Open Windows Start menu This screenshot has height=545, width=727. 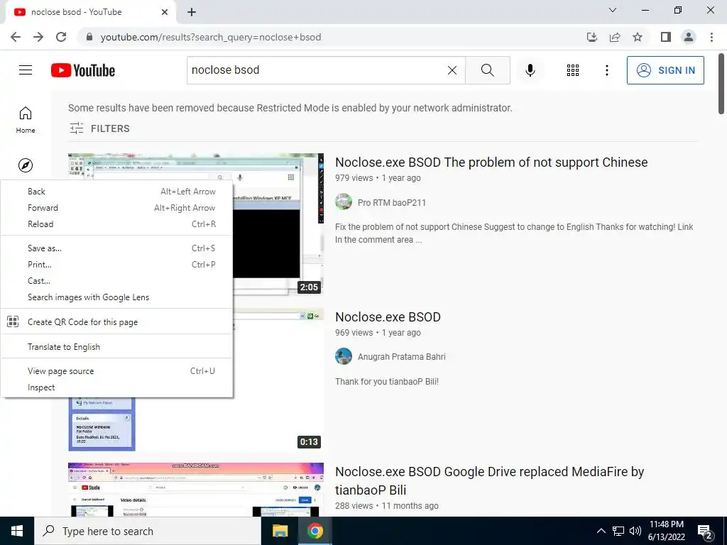17,531
